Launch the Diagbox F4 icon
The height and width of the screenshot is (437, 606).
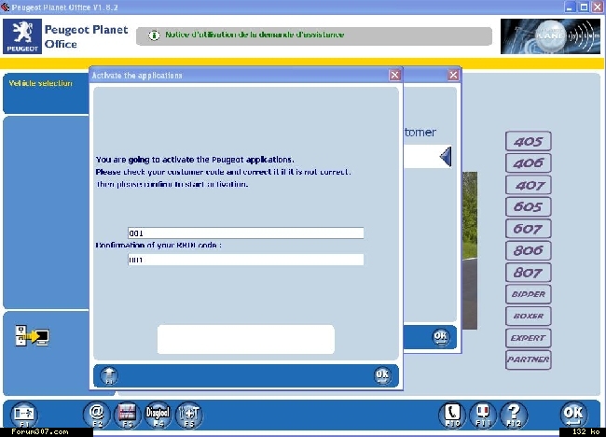[x=158, y=415]
